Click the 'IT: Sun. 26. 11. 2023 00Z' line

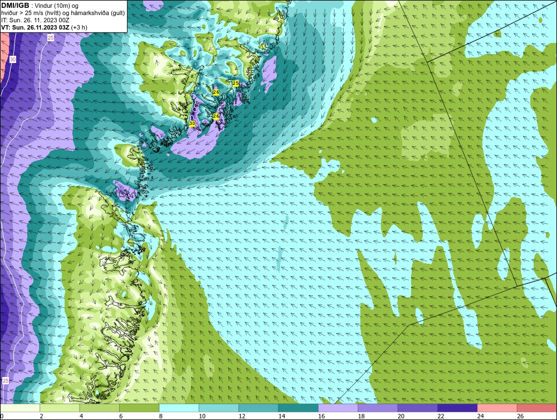(x=35, y=20)
